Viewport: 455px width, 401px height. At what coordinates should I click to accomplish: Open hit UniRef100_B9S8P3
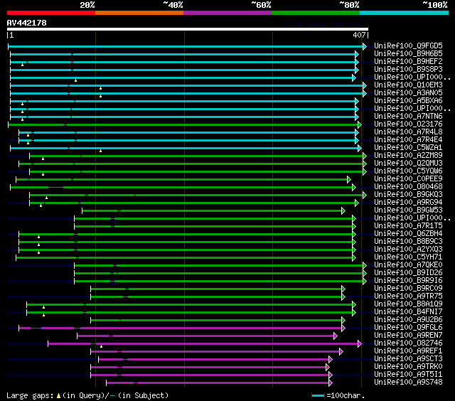coord(408,70)
